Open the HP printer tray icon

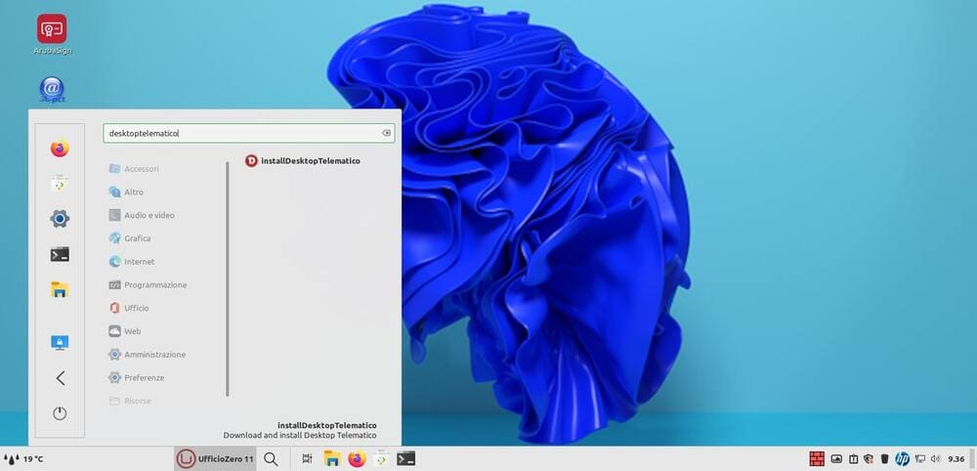click(902, 458)
